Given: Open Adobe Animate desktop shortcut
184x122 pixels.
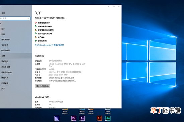Looking at the screenshot, I should [x=99, y=118].
